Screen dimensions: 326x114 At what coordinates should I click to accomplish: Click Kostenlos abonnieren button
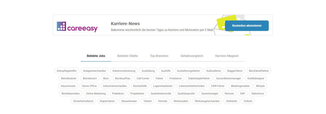(x=247, y=26)
